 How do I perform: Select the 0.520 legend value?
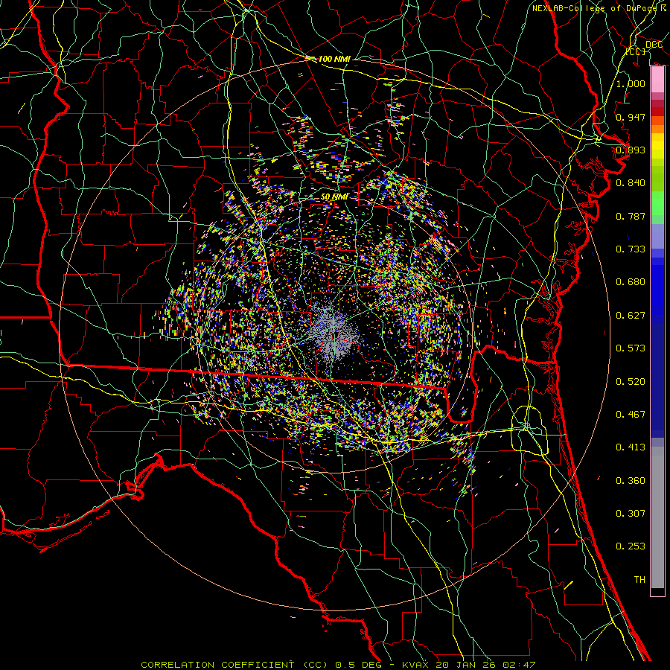(x=631, y=381)
